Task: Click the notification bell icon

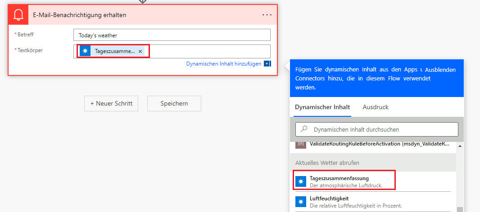Action: tap(18, 15)
